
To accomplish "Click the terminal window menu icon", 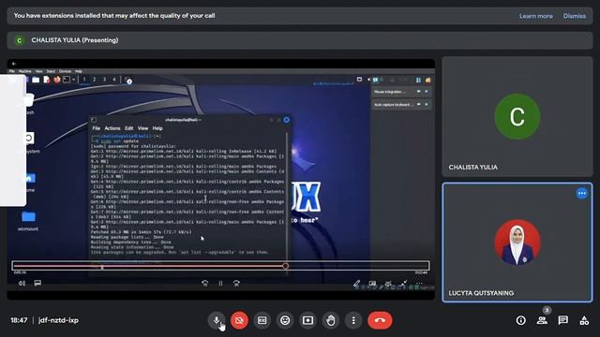I will click(94, 120).
